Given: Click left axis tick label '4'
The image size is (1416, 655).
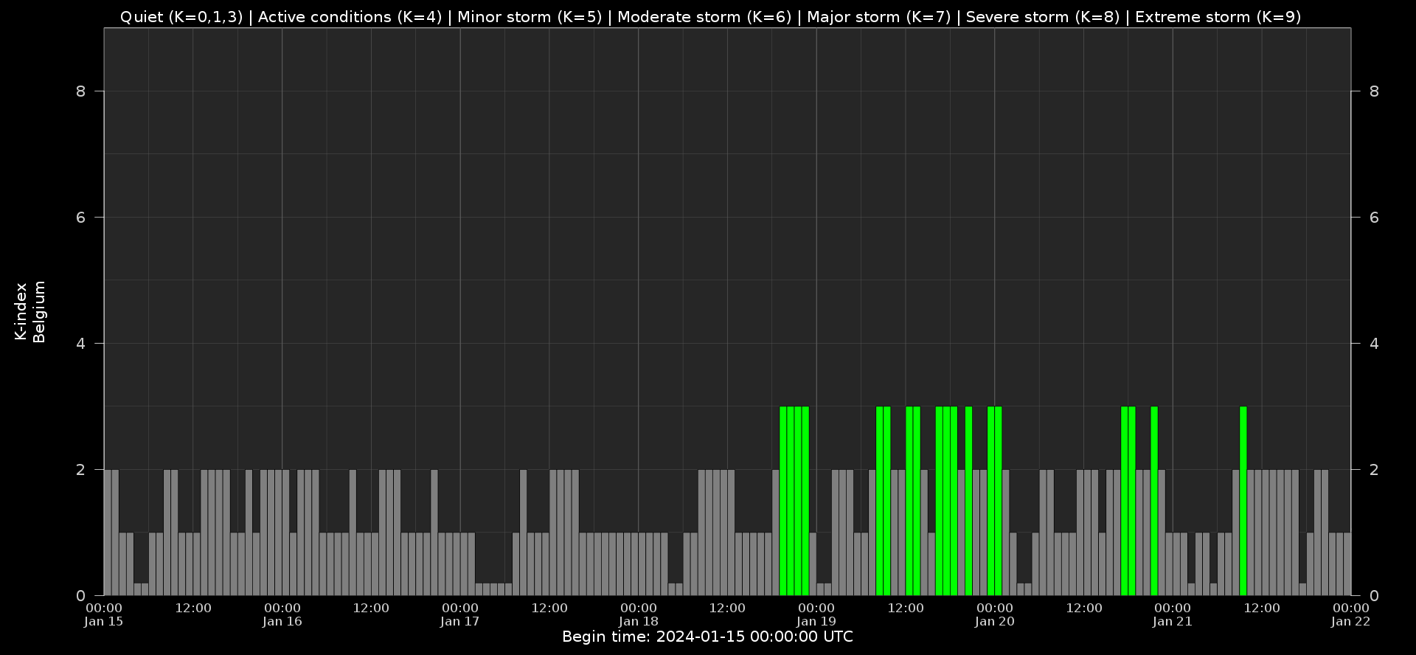Looking at the screenshot, I should pos(80,344).
